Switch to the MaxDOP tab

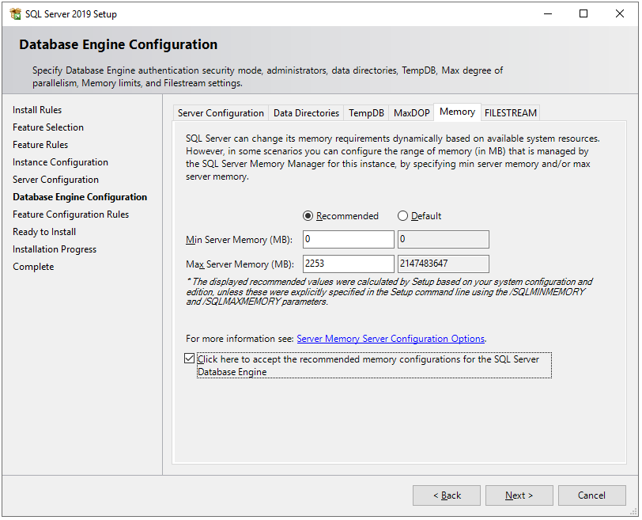coord(411,113)
